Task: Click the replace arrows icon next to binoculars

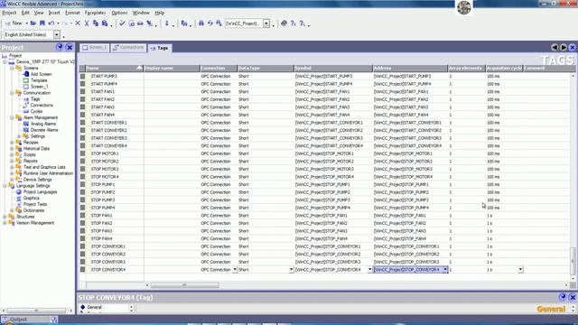Action: click(210, 23)
